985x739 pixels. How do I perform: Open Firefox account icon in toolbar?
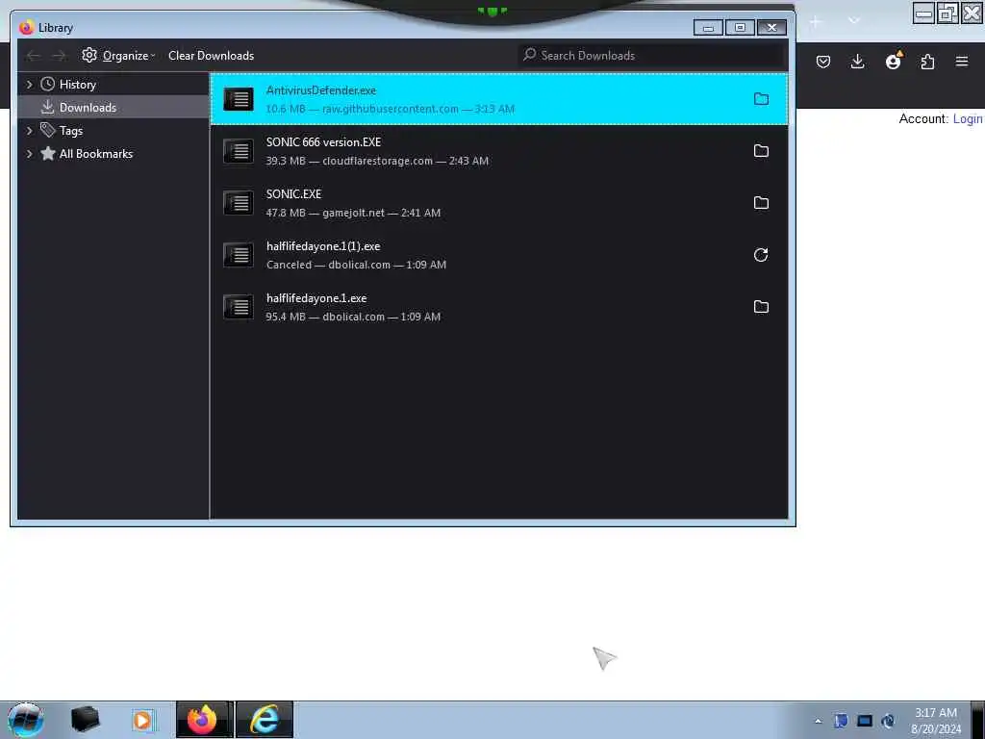(x=893, y=61)
